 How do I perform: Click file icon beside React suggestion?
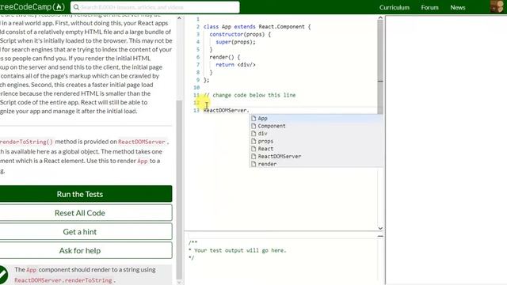point(253,149)
